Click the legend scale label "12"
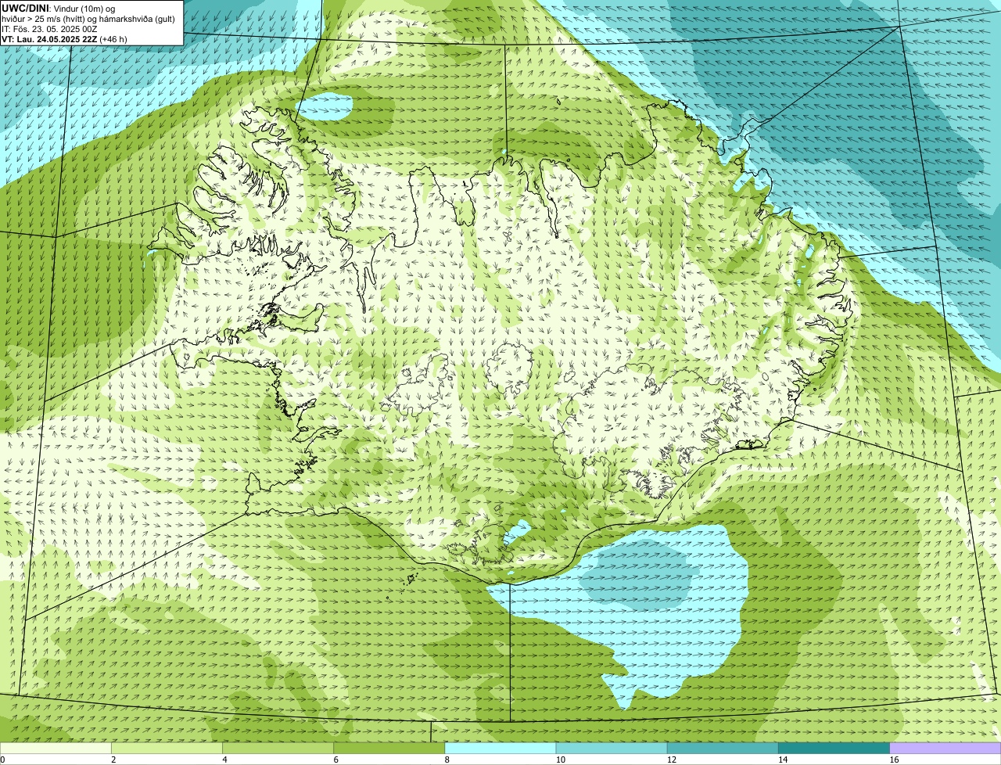1001x765 pixels. pyautogui.click(x=671, y=760)
